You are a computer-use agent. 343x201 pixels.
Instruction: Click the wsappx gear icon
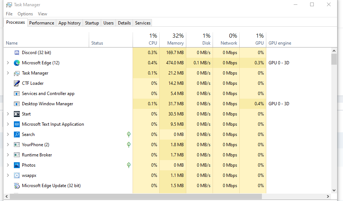click(x=17, y=175)
